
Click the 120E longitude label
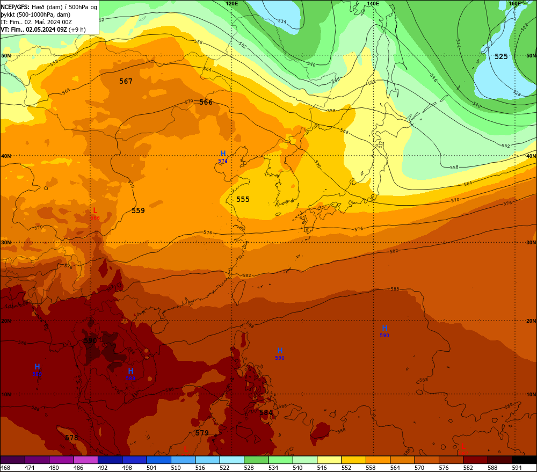coord(232,3)
